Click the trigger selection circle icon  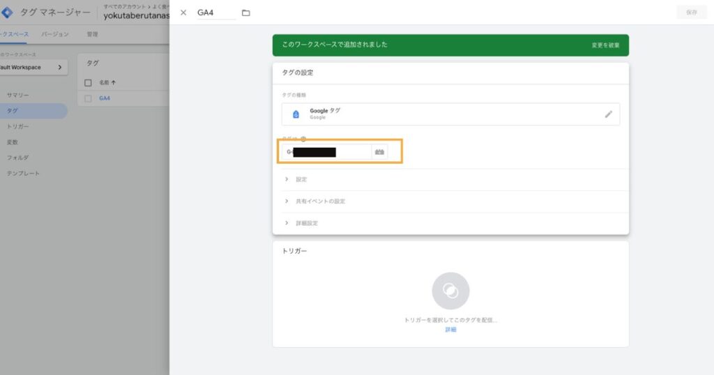tap(450, 291)
